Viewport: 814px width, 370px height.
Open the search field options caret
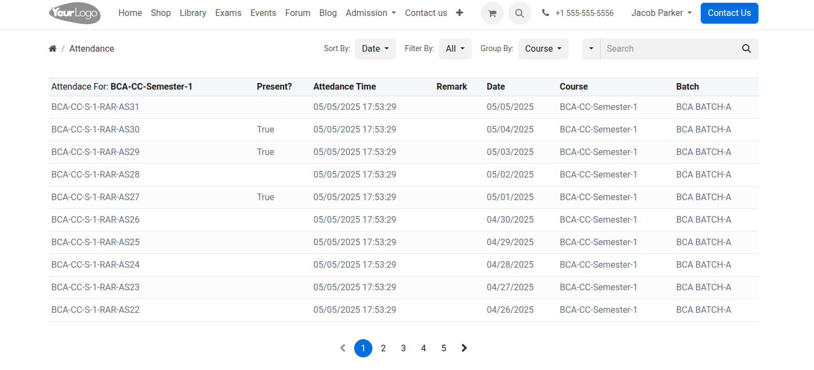click(591, 49)
